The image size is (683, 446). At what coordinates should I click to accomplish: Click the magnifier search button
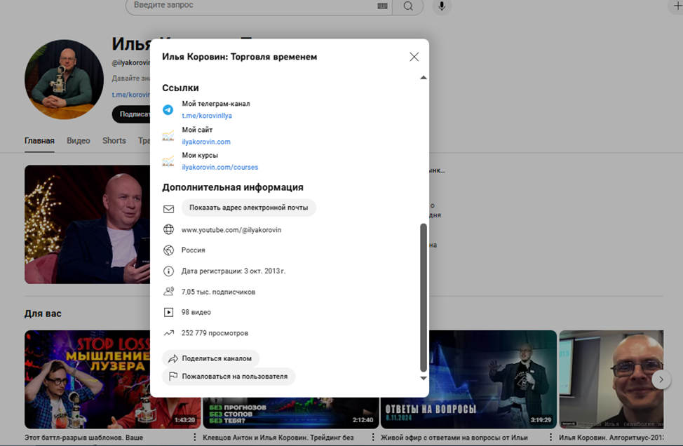coord(408,6)
